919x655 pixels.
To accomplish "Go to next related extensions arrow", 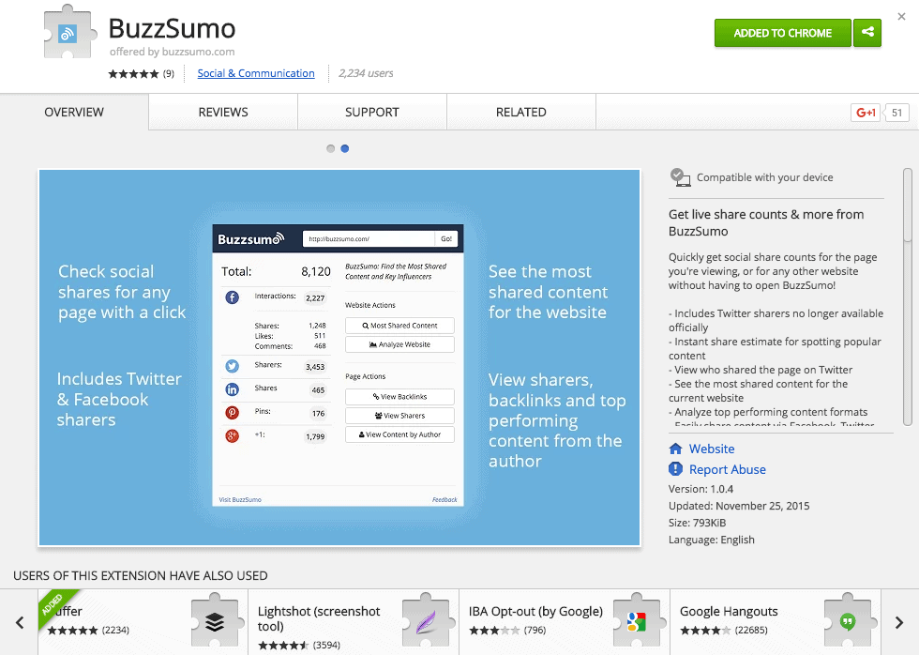I will [899, 622].
